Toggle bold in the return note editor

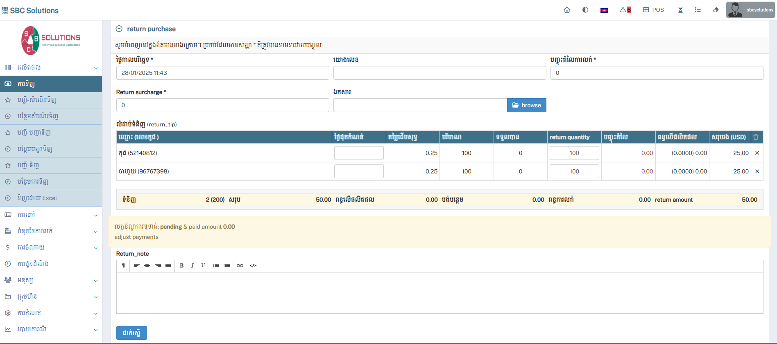coord(181,265)
